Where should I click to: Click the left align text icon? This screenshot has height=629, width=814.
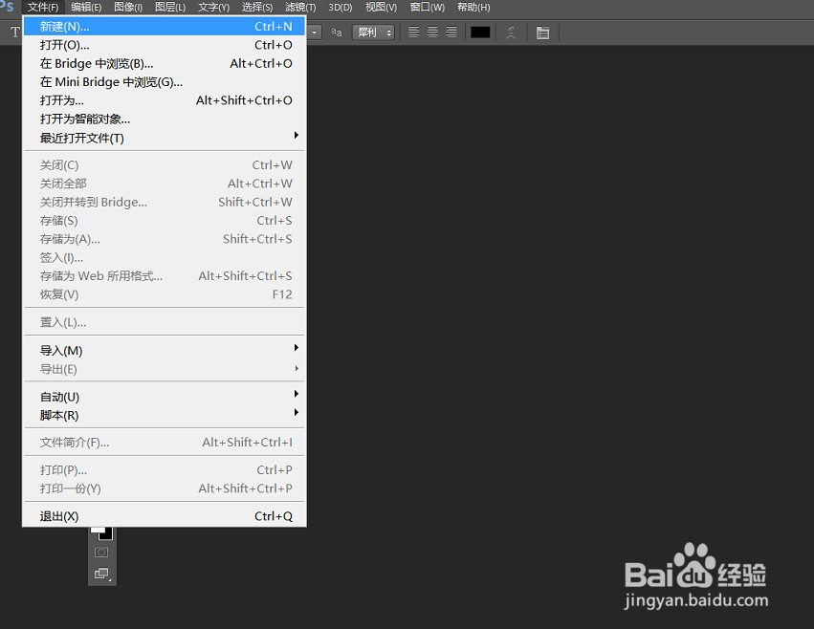pos(414,33)
